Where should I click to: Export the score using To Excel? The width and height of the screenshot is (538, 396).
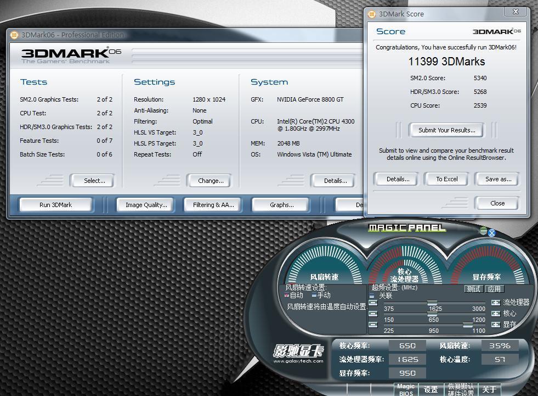[447, 179]
